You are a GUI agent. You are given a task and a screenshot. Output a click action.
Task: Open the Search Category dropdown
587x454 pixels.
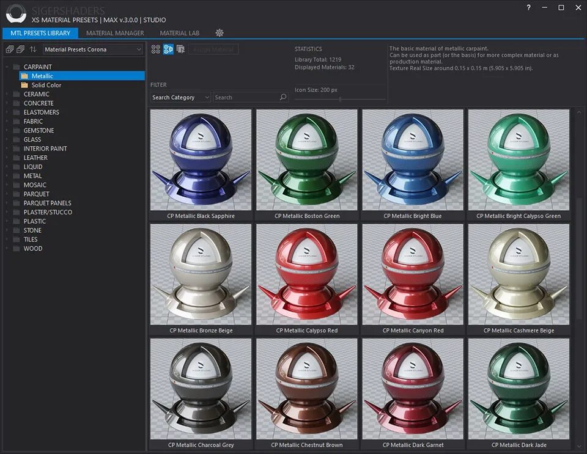coord(180,97)
